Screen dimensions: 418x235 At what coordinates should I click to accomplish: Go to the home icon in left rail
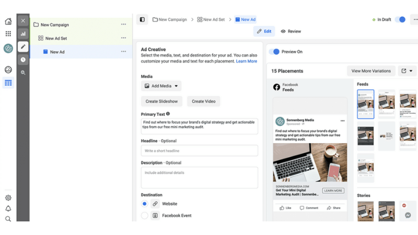[8, 21]
